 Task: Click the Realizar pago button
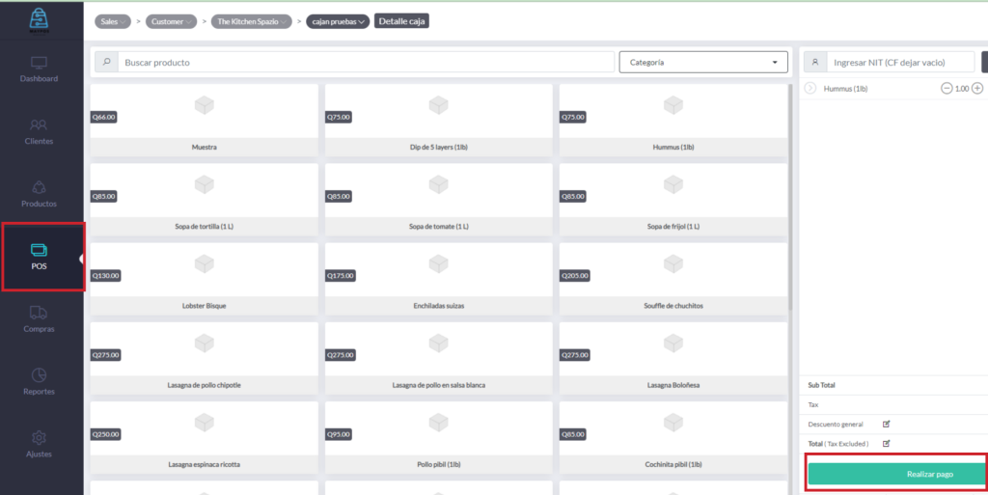point(896,475)
